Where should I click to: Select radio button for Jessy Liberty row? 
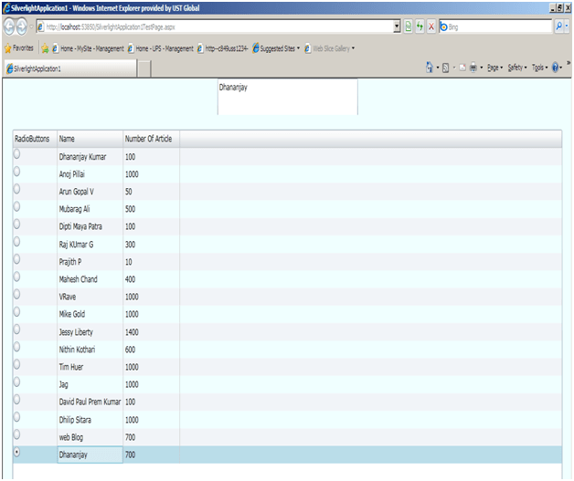pyautogui.click(x=16, y=331)
